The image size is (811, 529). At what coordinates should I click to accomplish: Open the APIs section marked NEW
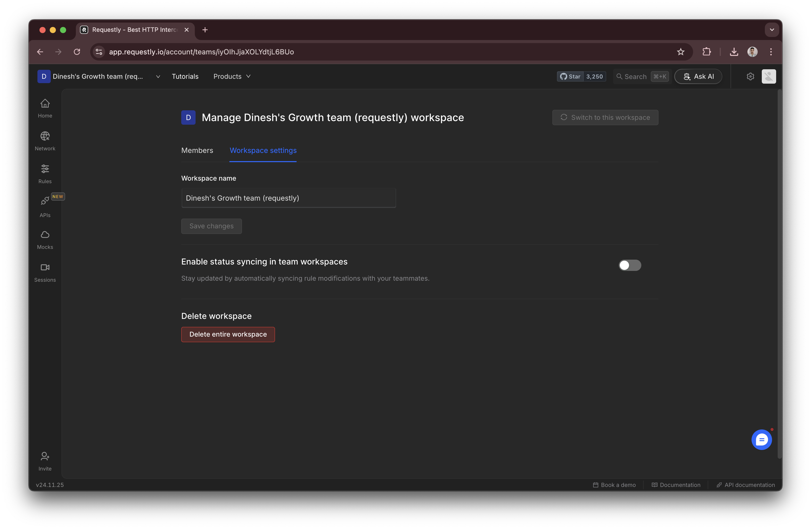[45, 206]
